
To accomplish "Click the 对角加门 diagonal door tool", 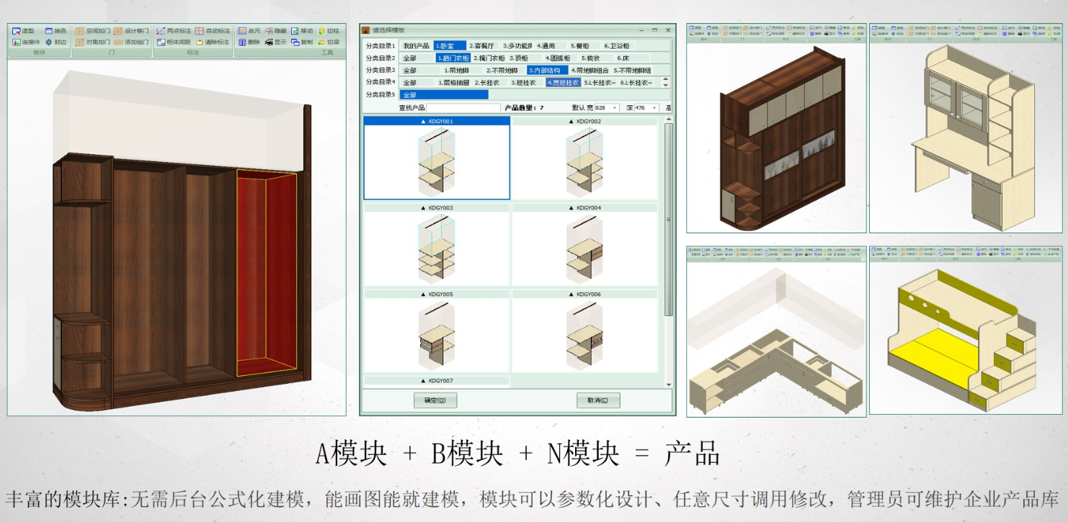I will [x=92, y=42].
